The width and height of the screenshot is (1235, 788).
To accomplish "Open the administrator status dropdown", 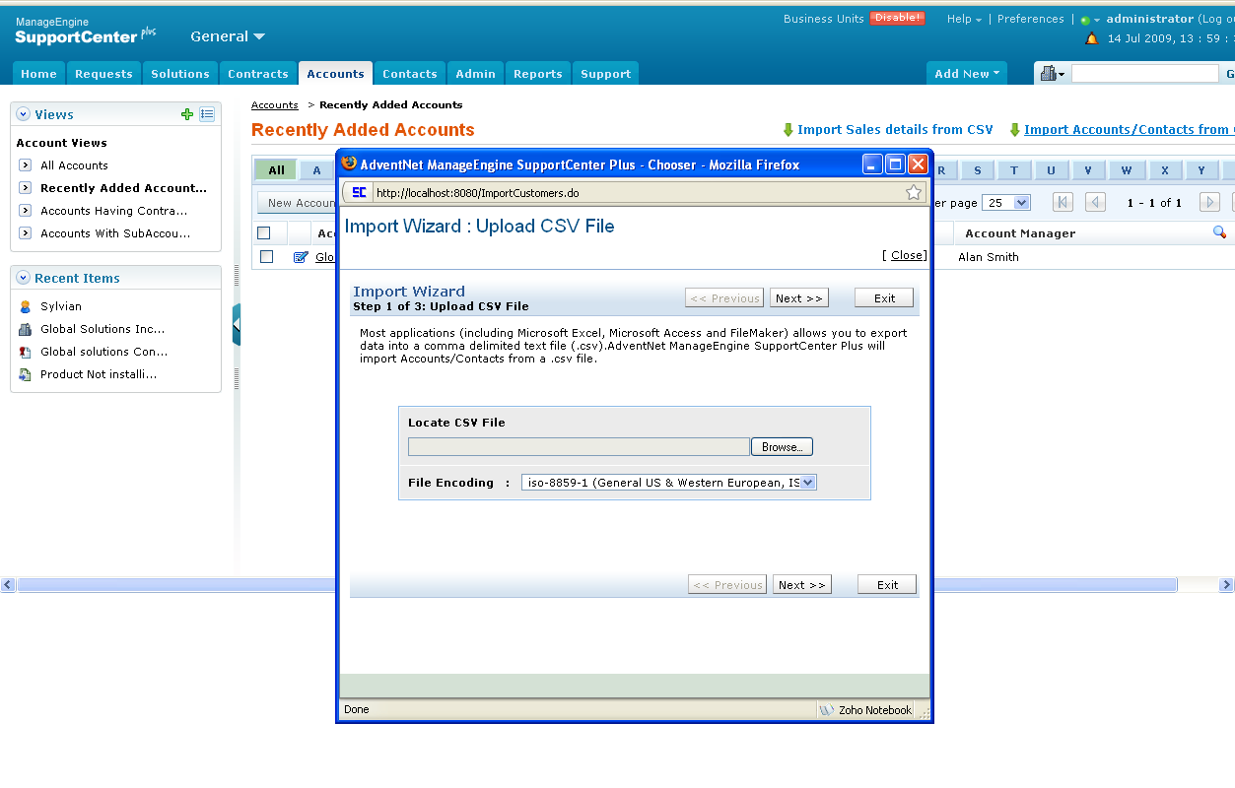I will (1091, 20).
